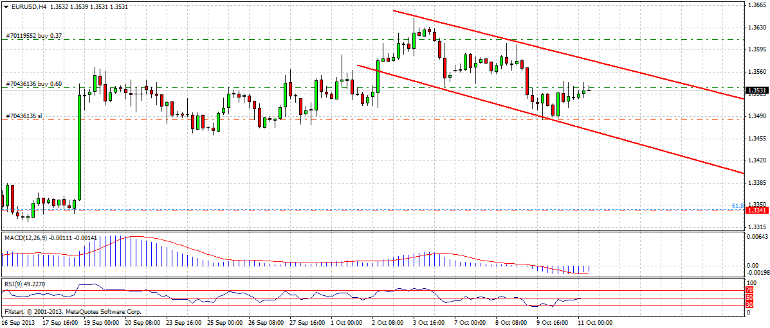Click the RSI level 30 label
Screen dimensions: 770x328
point(749,306)
